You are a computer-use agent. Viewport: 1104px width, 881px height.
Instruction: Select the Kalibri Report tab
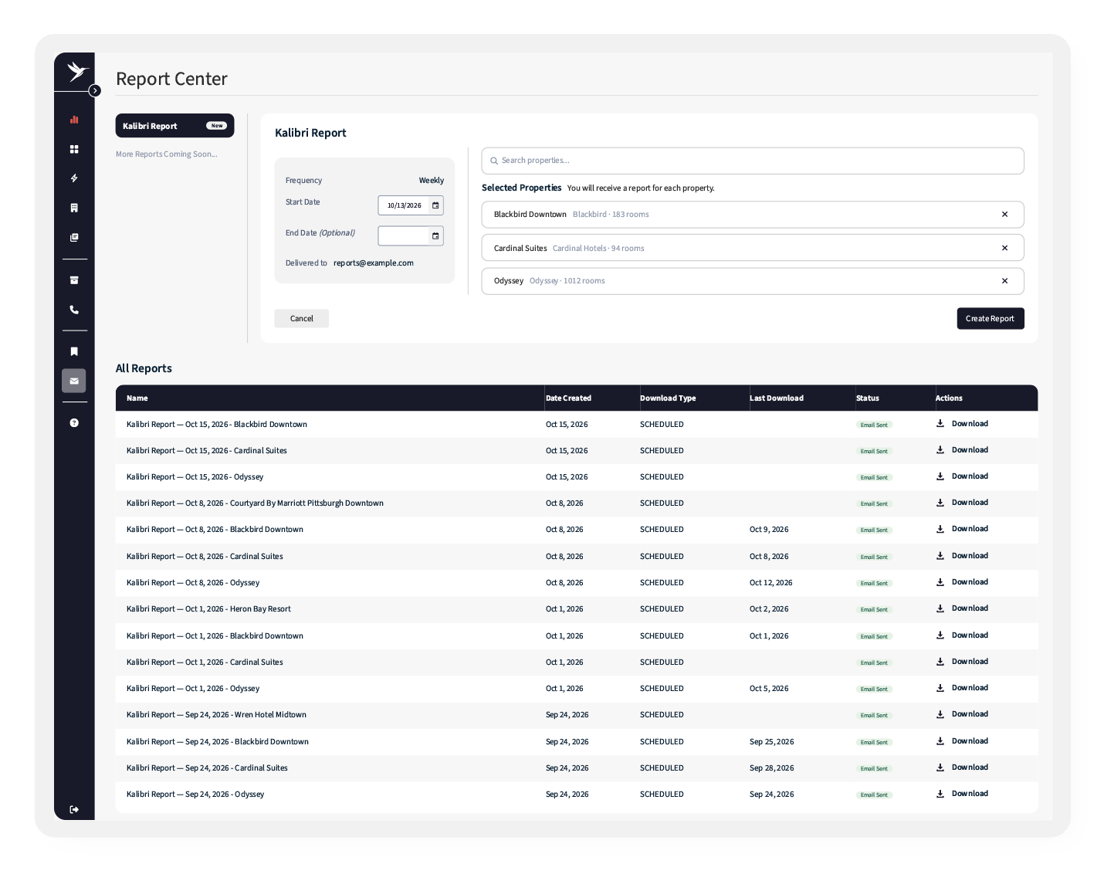(x=174, y=126)
